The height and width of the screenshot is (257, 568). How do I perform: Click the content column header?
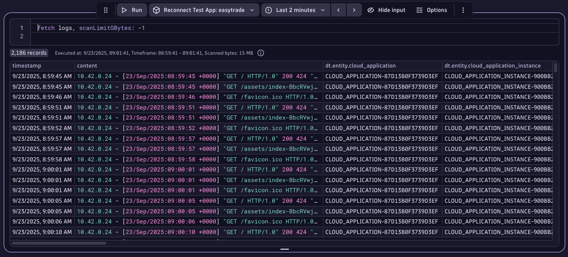point(87,66)
